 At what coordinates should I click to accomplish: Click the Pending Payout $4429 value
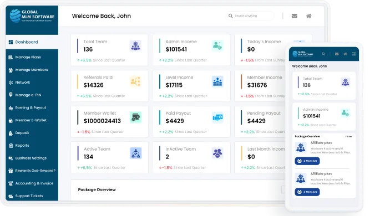256,121
